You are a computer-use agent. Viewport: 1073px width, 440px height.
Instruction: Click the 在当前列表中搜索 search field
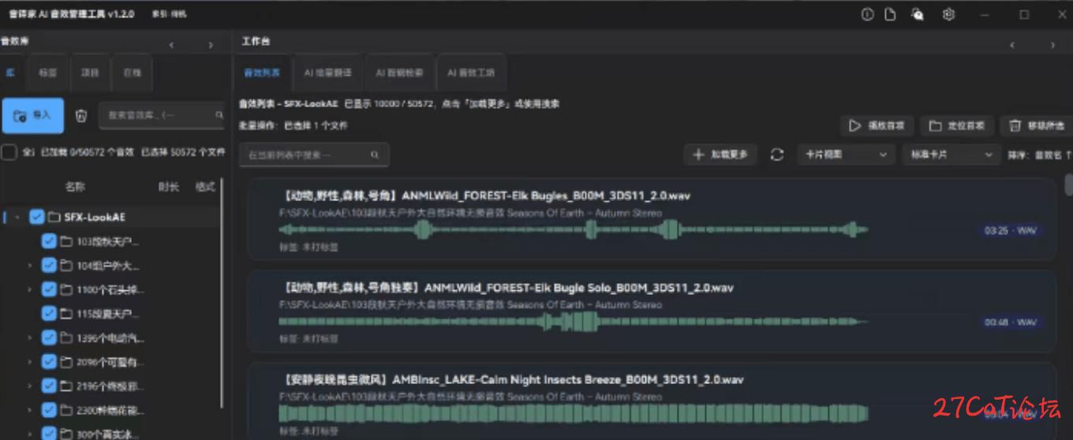point(313,155)
